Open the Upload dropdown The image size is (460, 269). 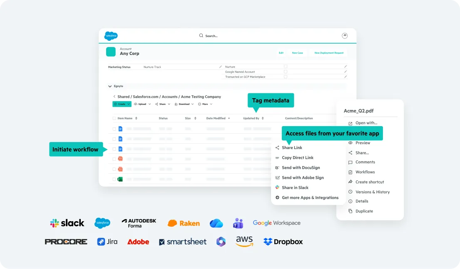(142, 104)
